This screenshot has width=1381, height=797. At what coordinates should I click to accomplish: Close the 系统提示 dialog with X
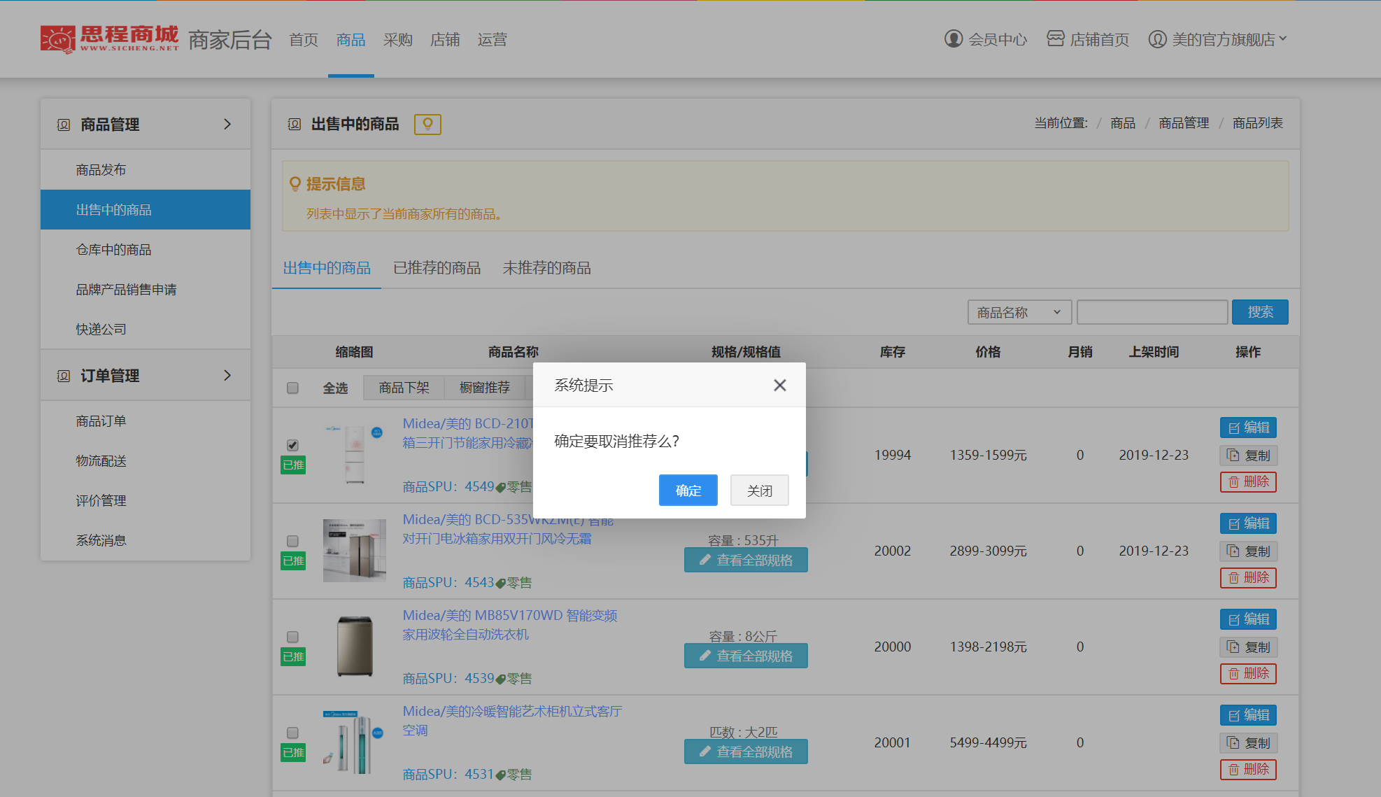pos(779,385)
